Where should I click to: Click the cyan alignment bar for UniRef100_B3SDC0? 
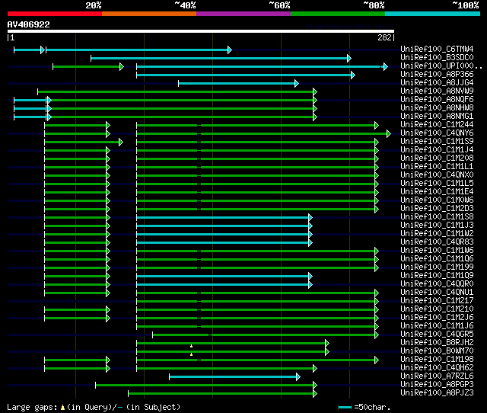click(220, 58)
